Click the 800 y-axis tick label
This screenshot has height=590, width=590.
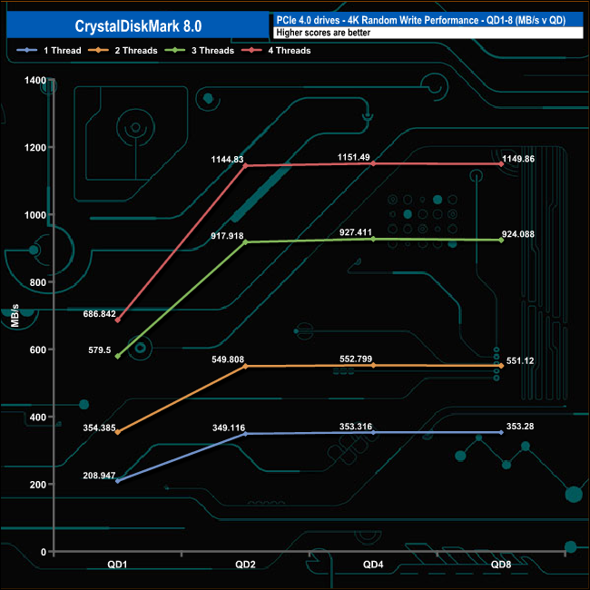pyautogui.click(x=37, y=282)
